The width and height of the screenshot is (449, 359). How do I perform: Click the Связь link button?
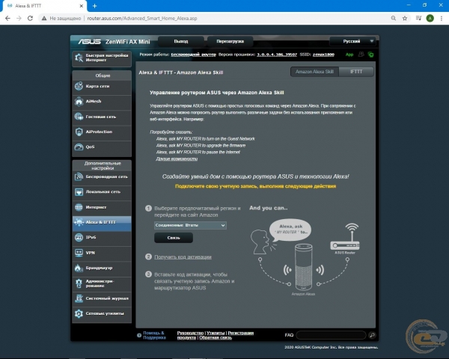coord(174,238)
